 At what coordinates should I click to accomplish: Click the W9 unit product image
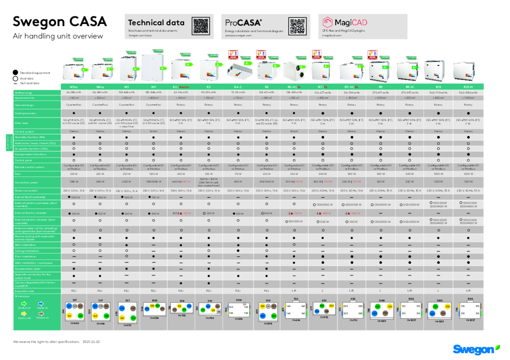[154, 67]
